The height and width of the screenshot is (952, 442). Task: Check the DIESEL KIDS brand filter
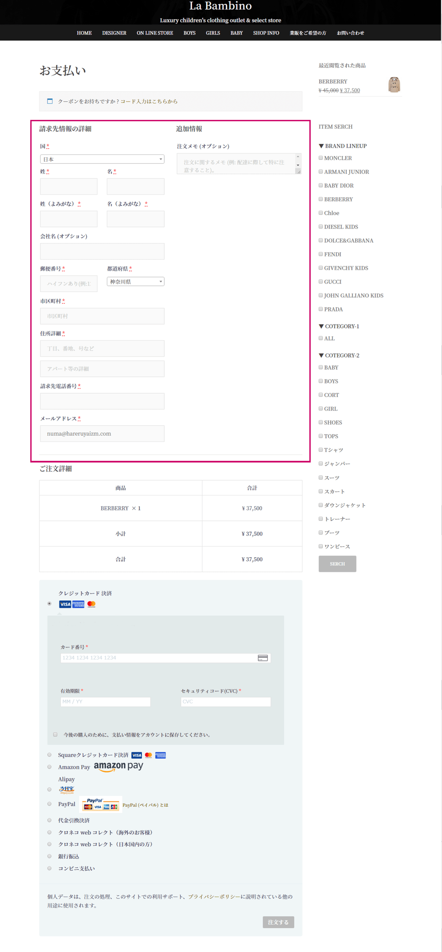point(320,226)
